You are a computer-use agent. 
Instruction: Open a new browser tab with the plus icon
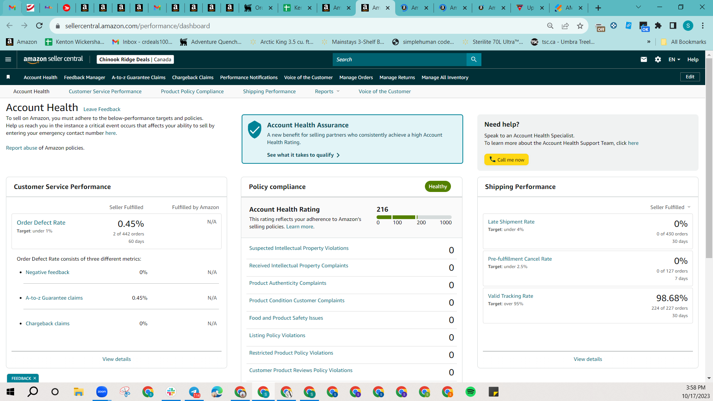coord(598,8)
